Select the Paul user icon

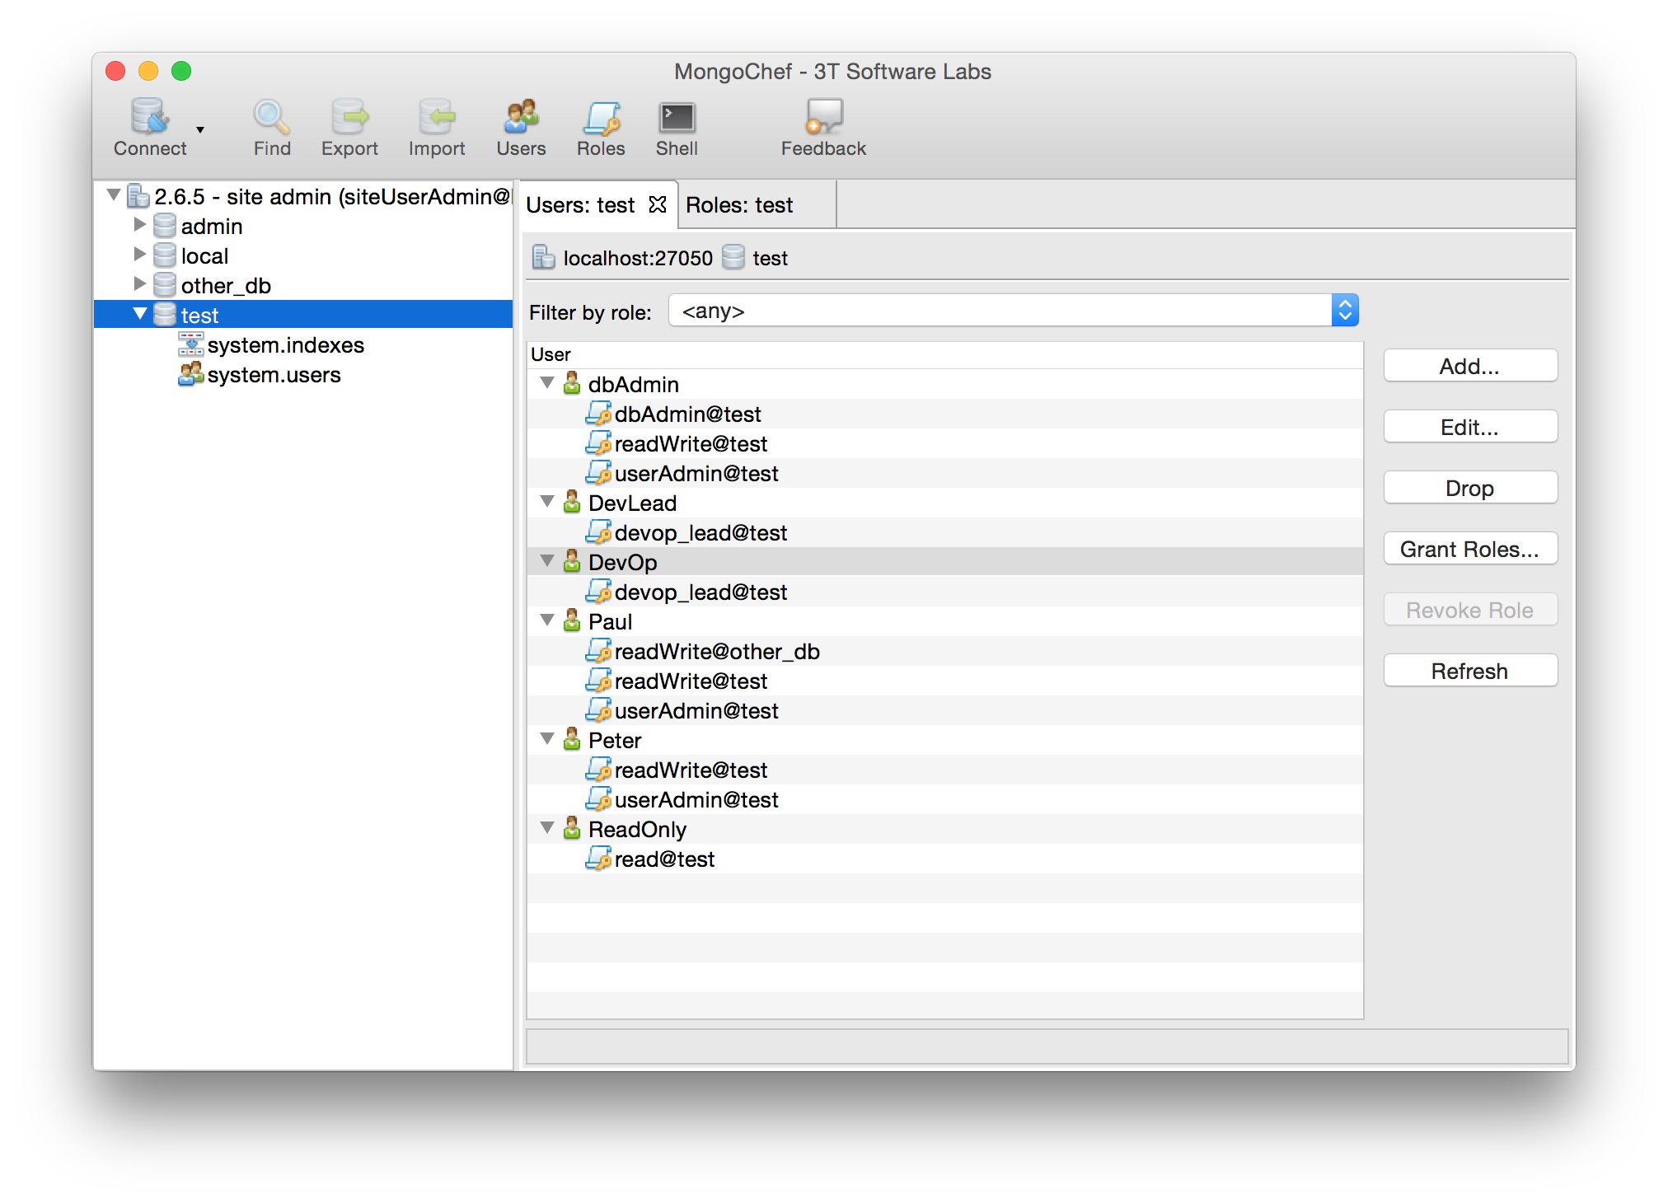[x=572, y=620]
